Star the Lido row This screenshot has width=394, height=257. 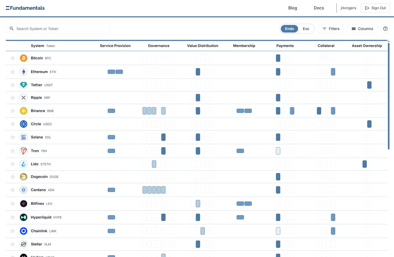(13, 164)
